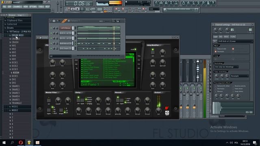This screenshot has height=146, width=260.
Task: Open the CHANNELS menu
Action: 17,6
